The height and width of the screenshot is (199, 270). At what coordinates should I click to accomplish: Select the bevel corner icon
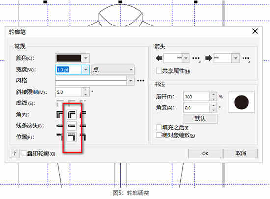click(x=83, y=114)
